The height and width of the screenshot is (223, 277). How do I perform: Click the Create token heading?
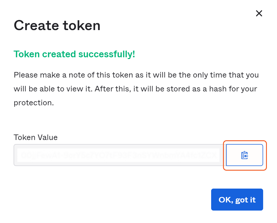57,26
